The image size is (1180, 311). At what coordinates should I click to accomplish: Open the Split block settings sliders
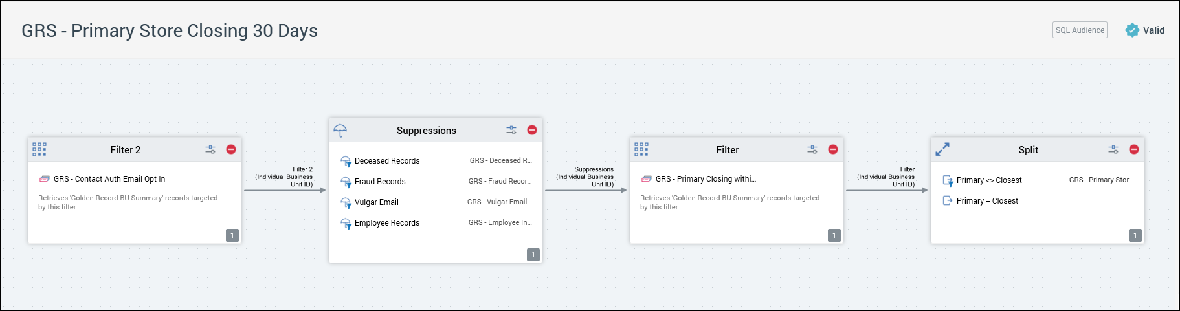[1113, 149]
